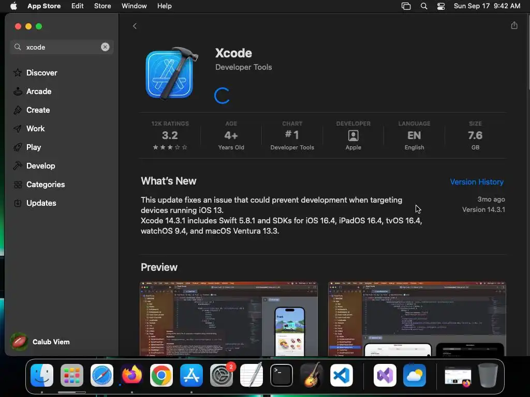Image resolution: width=530 pixels, height=397 pixels.
Task: Click the 7.6 GB size value
Action: 475,135
